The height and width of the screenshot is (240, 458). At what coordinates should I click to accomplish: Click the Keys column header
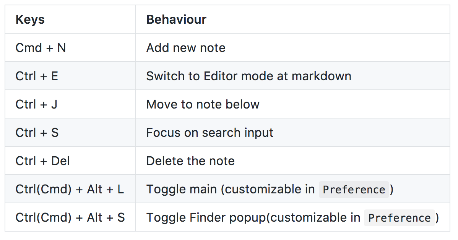coord(30,19)
